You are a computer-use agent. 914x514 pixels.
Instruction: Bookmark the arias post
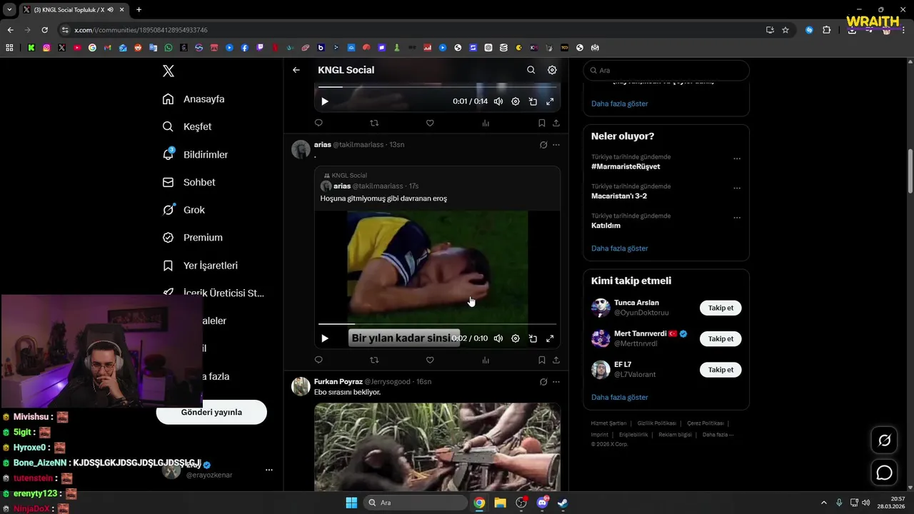542,360
